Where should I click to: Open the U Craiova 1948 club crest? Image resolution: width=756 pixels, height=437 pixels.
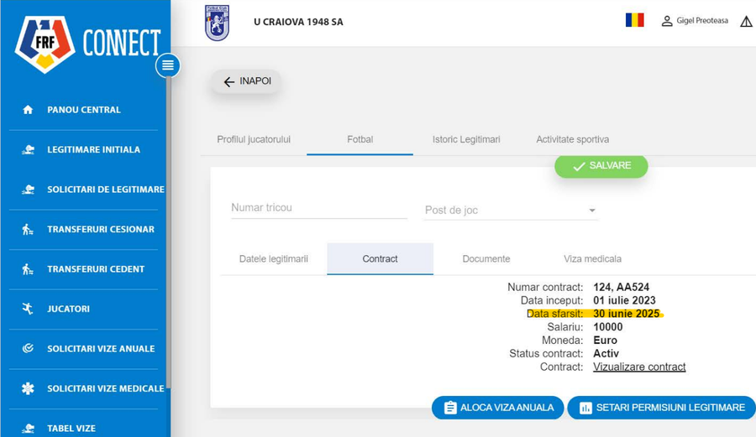tap(217, 23)
